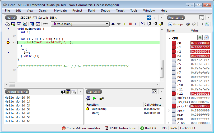Image resolution: width=214 pixels, height=133 pixels.
Task: Click the book icon in Debug Terminal header
Action: click(x=63, y=92)
